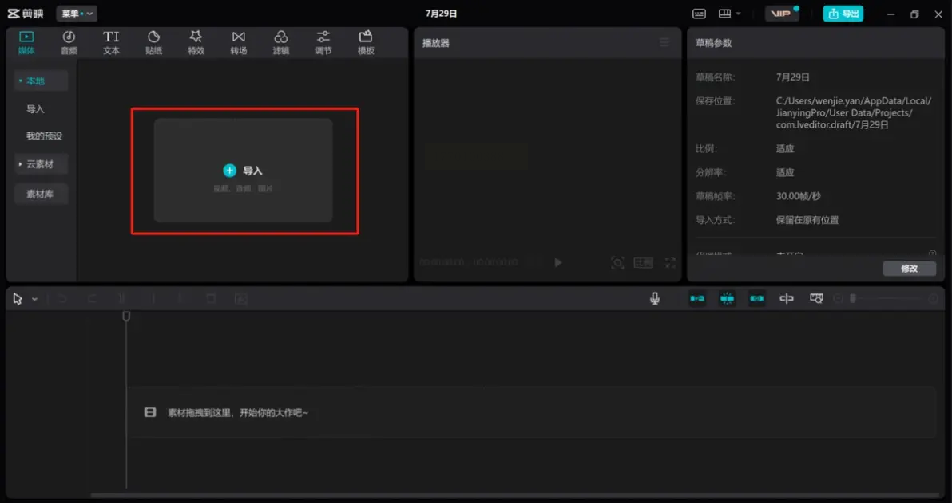Click the 草稿参数 panel title
This screenshot has width=952, height=503.
point(713,43)
